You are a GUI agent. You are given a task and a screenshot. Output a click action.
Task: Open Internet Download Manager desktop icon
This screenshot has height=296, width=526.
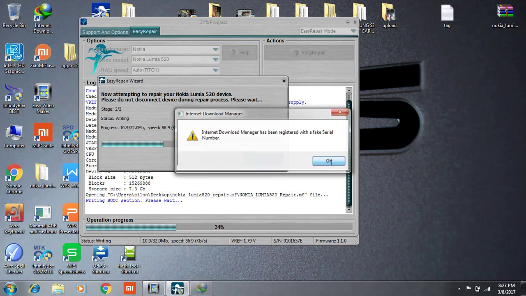click(43, 18)
